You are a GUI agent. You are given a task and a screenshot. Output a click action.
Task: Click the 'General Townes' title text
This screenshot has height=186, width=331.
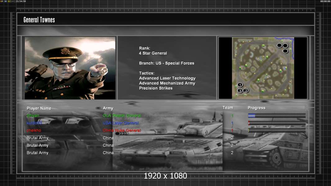coord(39,20)
